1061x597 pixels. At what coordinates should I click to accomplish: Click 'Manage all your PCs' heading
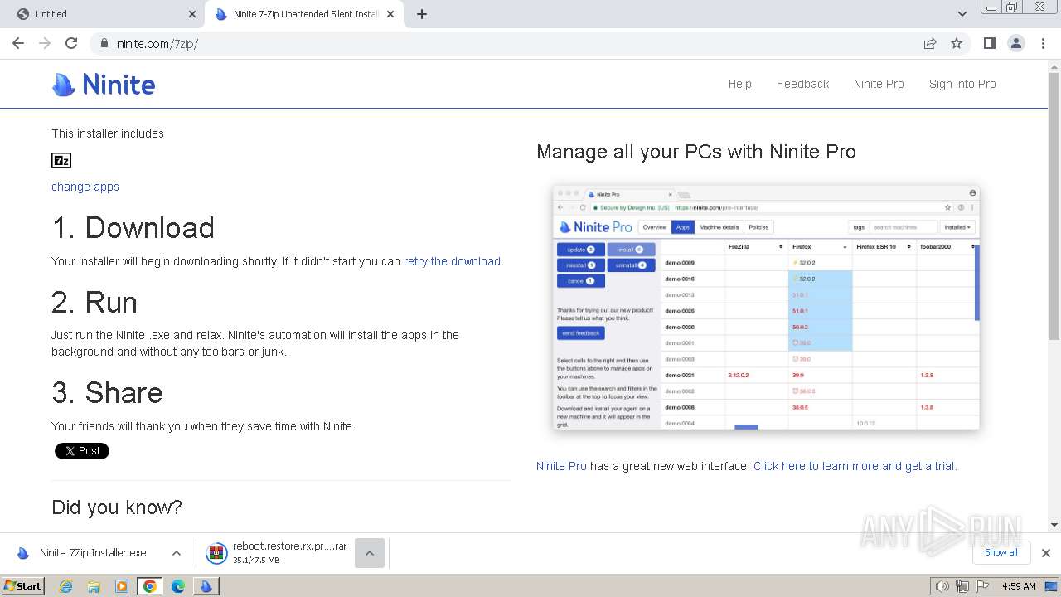click(696, 152)
